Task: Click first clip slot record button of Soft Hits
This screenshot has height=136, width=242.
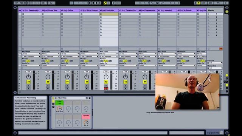Action: pyautogui.click(x=101, y=14)
